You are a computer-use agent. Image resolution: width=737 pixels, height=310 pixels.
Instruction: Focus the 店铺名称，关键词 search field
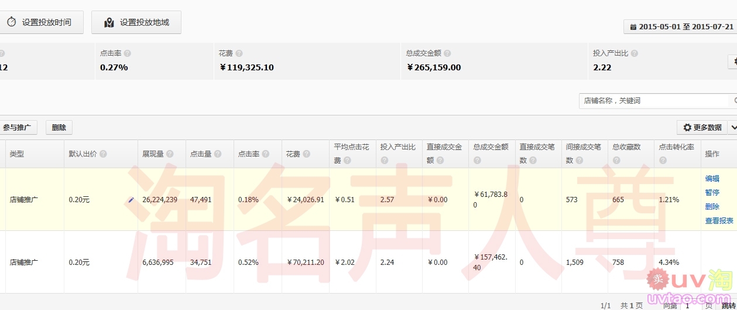coord(654,101)
